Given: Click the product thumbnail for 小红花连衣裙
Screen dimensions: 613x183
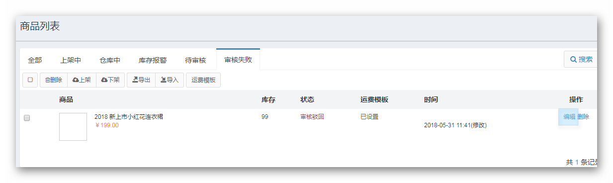Looking at the screenshot, I should point(73,127).
